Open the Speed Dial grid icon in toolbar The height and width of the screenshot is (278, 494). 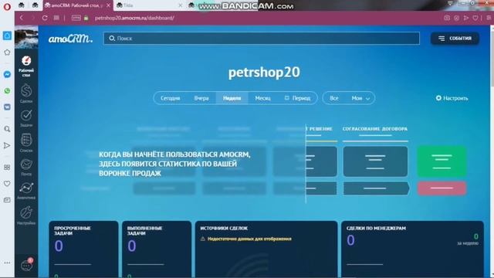56,18
